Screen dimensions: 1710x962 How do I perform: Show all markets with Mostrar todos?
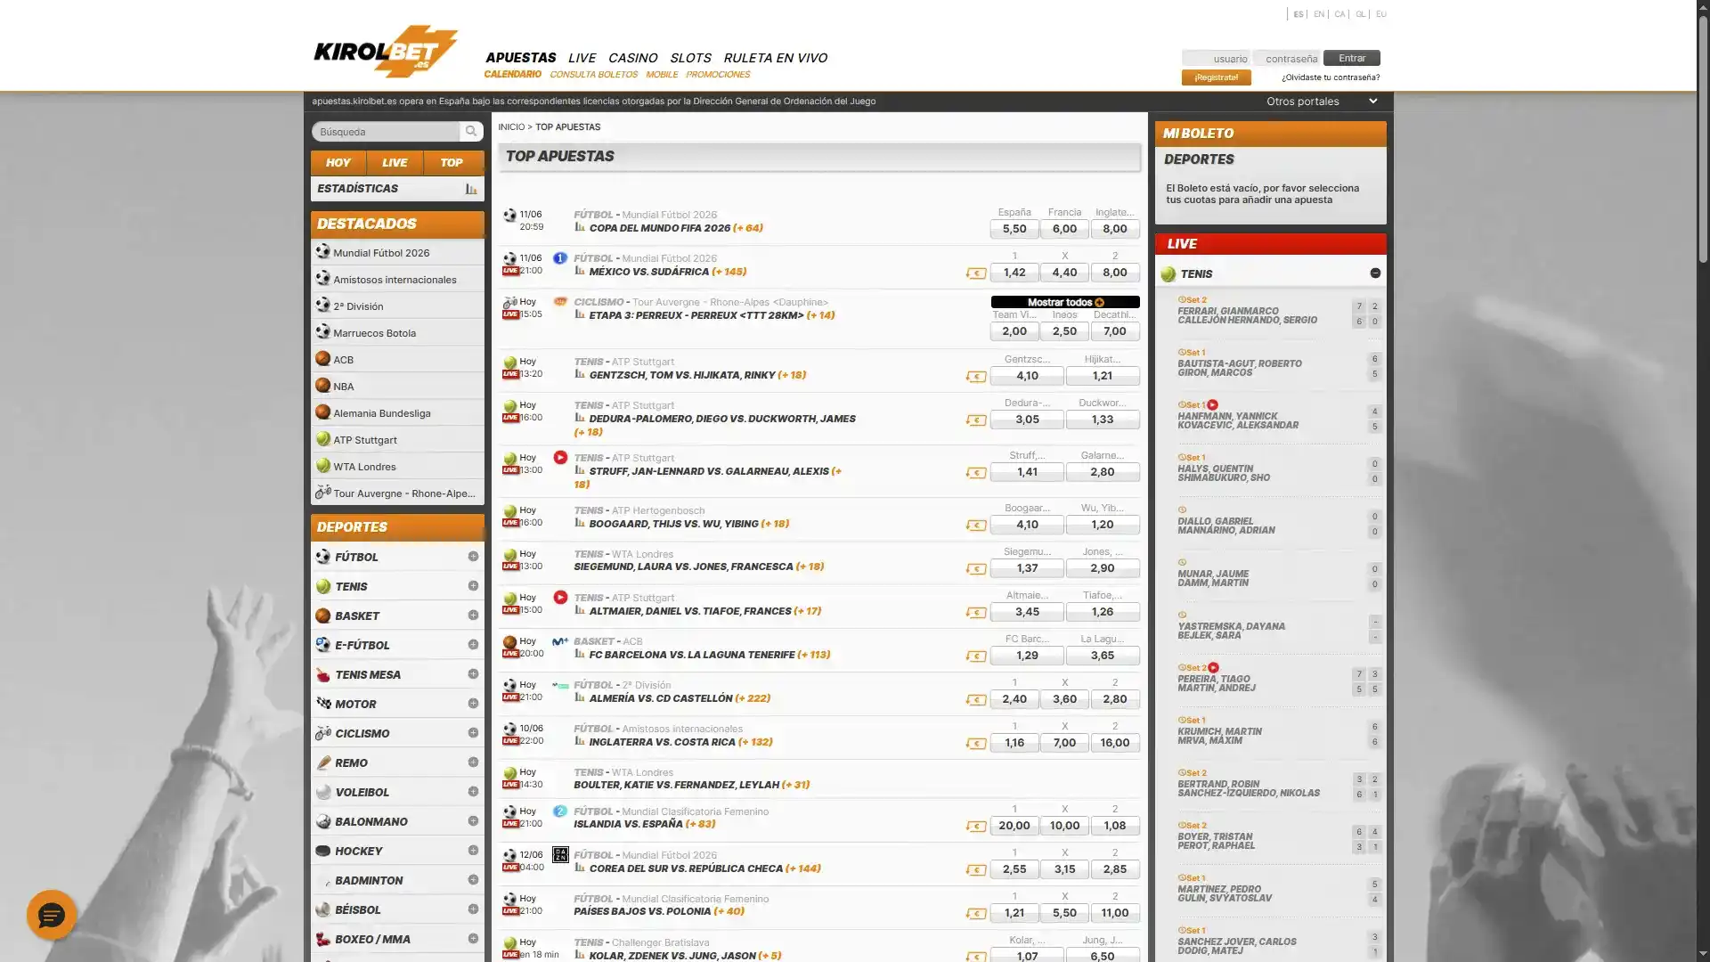pyautogui.click(x=1065, y=302)
